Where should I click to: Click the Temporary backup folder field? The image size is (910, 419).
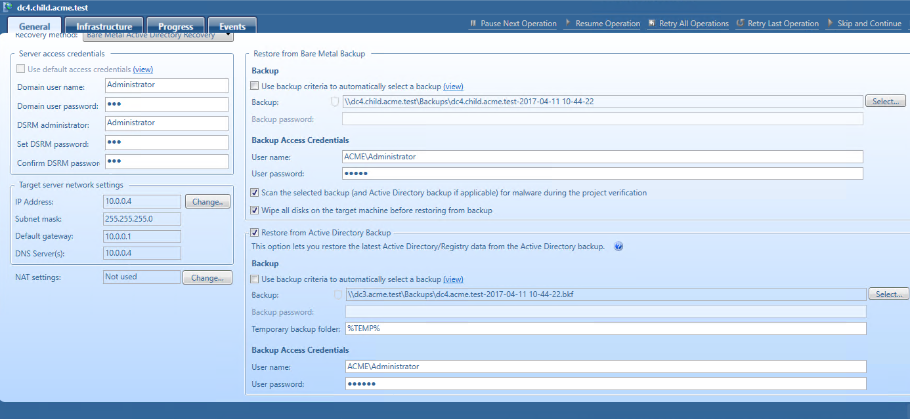604,329
